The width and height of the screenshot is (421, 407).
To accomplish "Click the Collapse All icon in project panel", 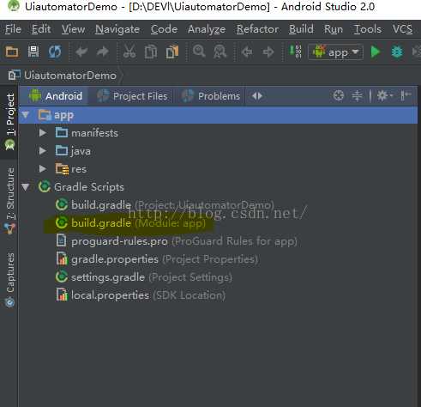I will (x=357, y=95).
